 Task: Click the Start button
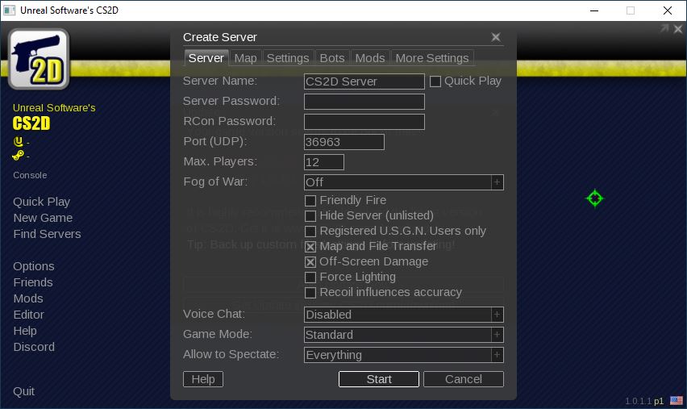(x=379, y=379)
